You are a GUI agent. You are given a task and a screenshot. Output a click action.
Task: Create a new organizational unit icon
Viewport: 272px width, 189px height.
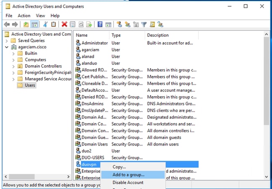coord(136,24)
